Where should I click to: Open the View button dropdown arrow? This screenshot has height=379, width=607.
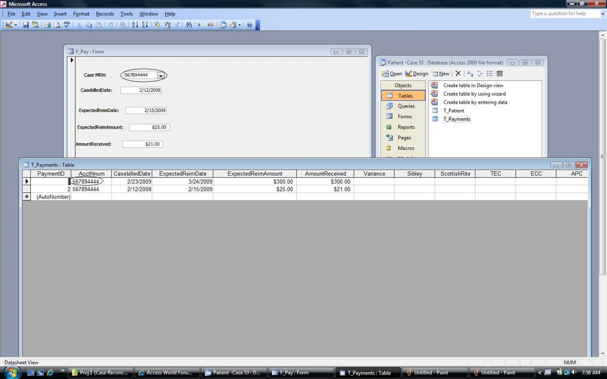point(16,25)
